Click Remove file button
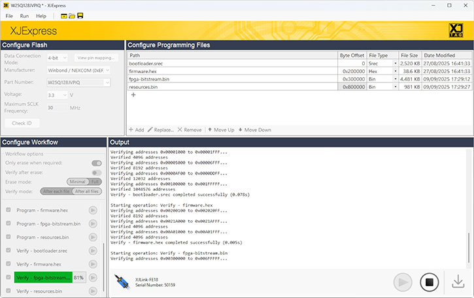474x298 pixels. [x=190, y=130]
